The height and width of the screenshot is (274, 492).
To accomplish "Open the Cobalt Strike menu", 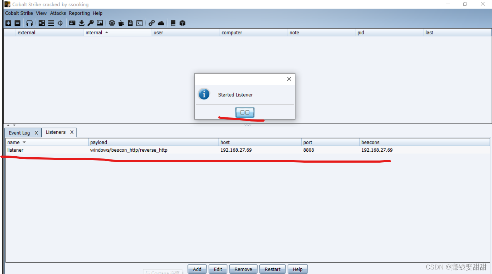I will [x=19, y=13].
